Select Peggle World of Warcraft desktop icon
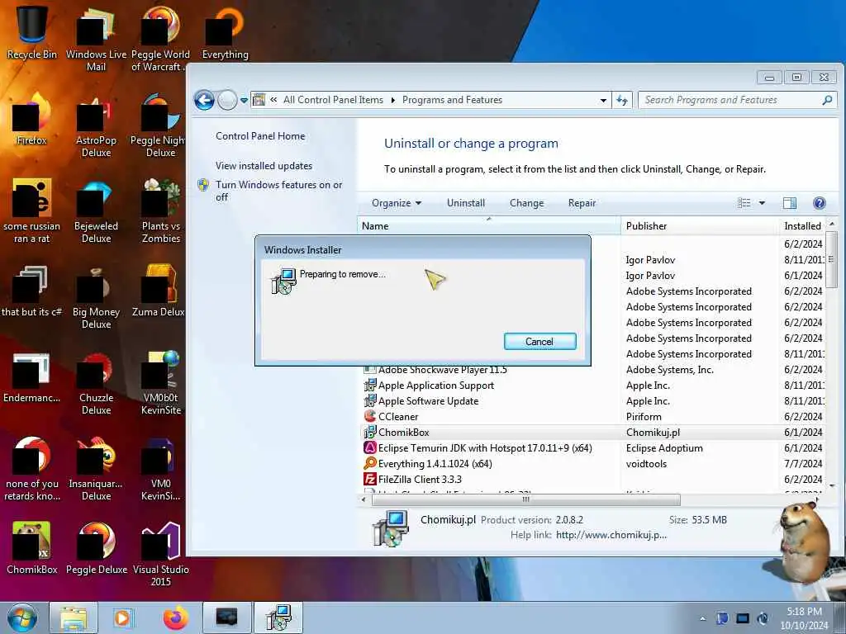Viewport: 846px width, 634px height. click(160, 38)
